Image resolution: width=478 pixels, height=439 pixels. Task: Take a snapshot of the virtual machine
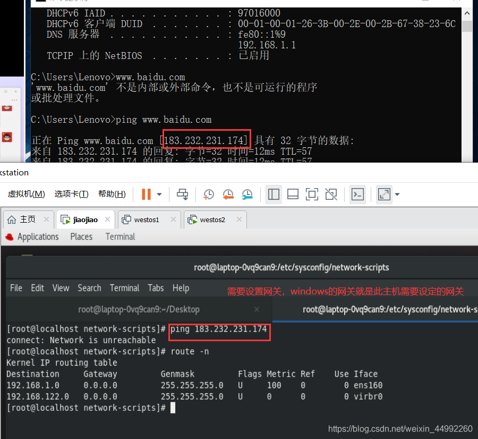(x=209, y=195)
